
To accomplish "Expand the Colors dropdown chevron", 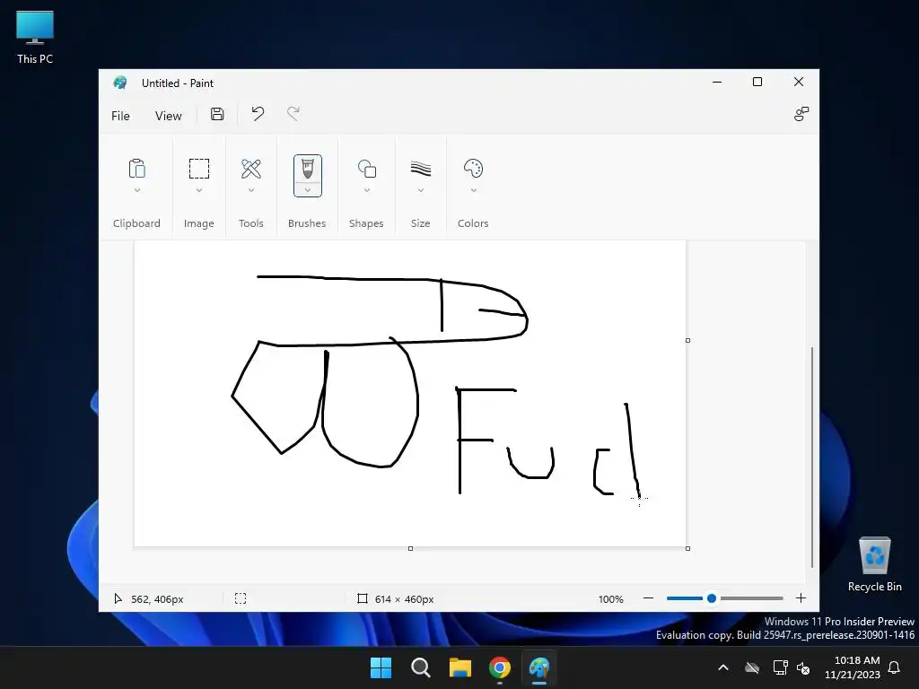I will tap(473, 190).
